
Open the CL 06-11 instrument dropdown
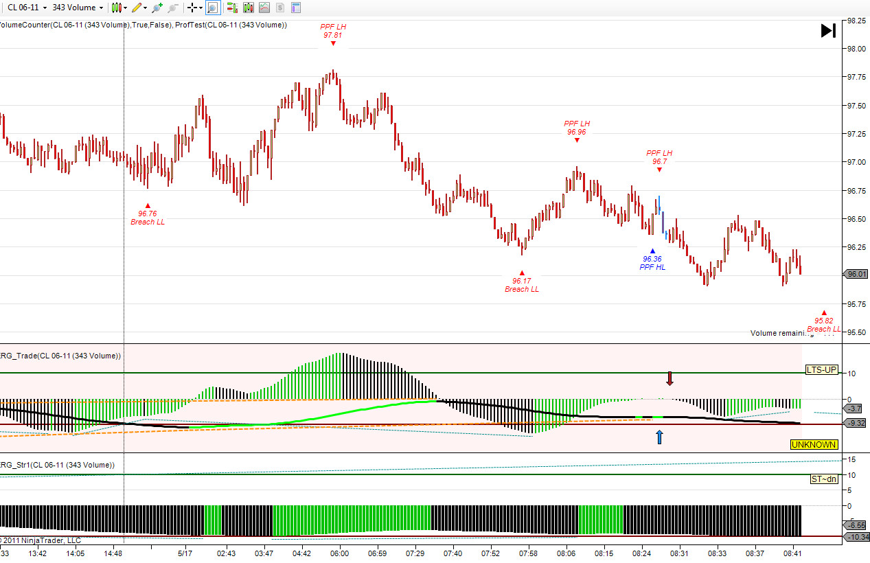(27, 8)
